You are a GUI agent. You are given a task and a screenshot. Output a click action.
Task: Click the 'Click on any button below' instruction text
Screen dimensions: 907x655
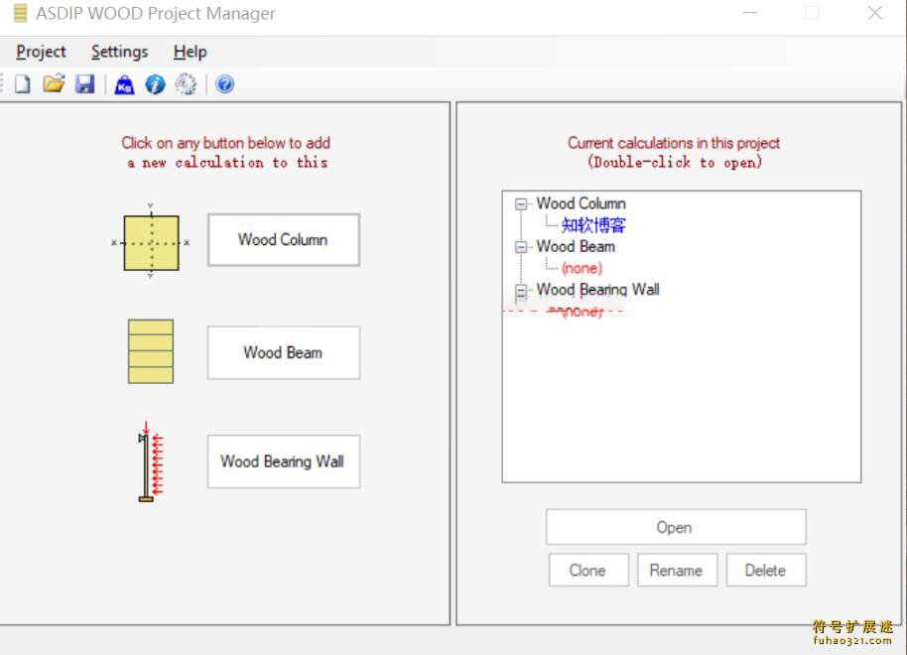pyautogui.click(x=225, y=143)
